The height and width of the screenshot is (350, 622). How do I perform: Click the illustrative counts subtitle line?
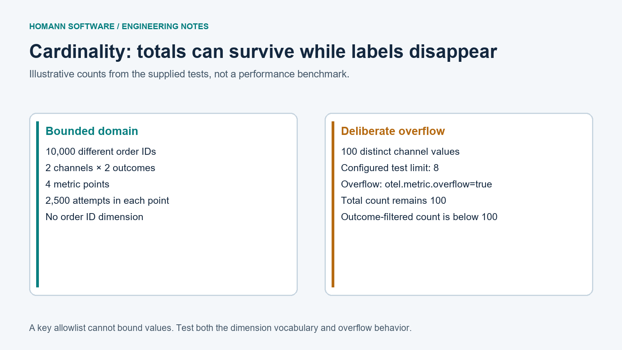click(189, 74)
